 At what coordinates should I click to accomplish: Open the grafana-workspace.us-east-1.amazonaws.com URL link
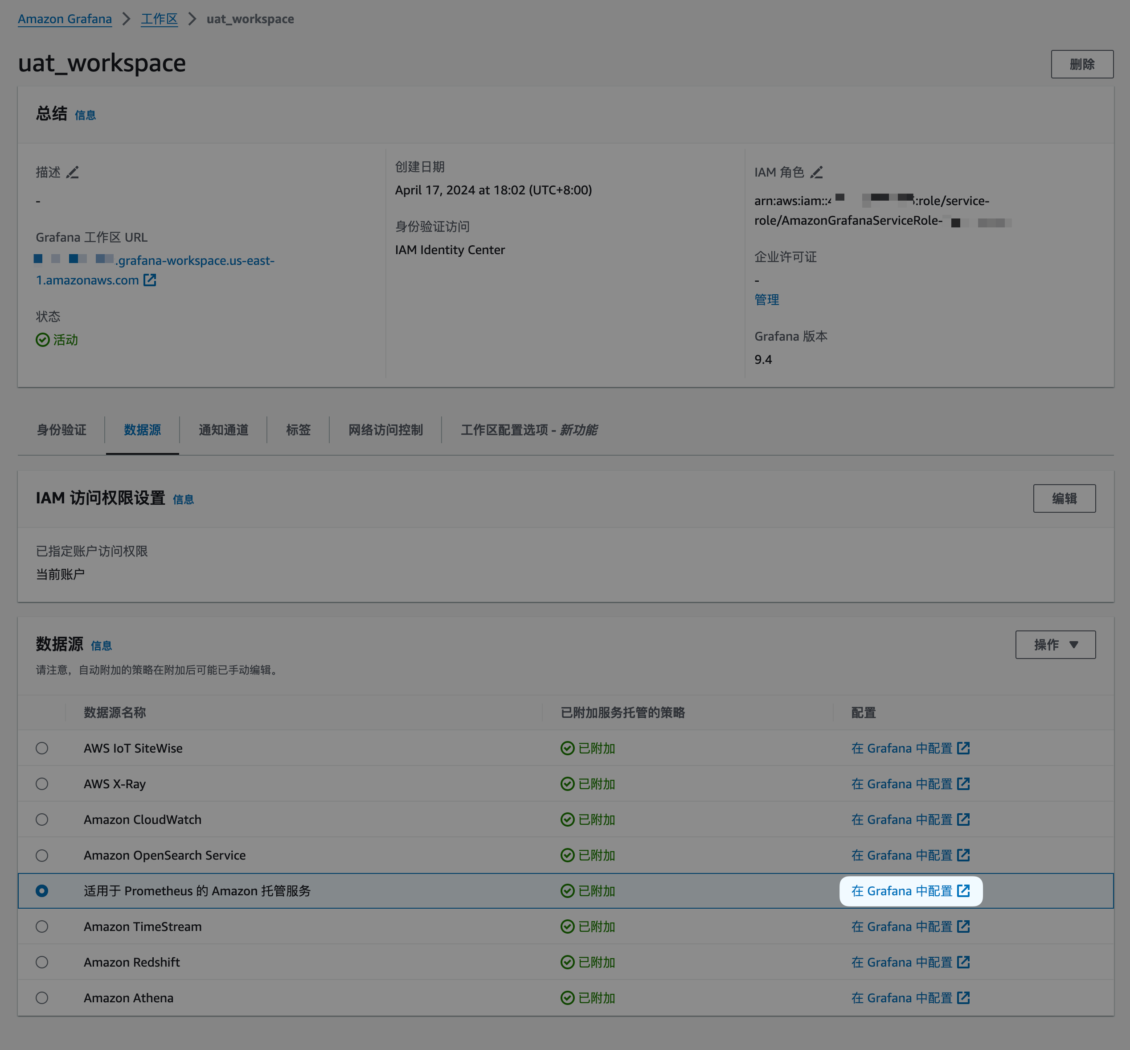[x=155, y=271]
